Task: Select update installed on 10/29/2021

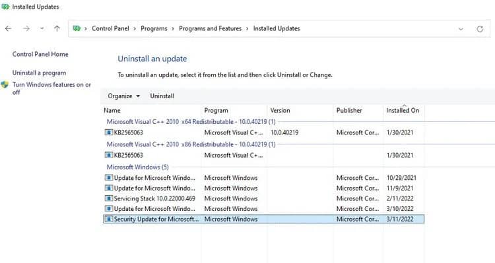Action: 263,178
